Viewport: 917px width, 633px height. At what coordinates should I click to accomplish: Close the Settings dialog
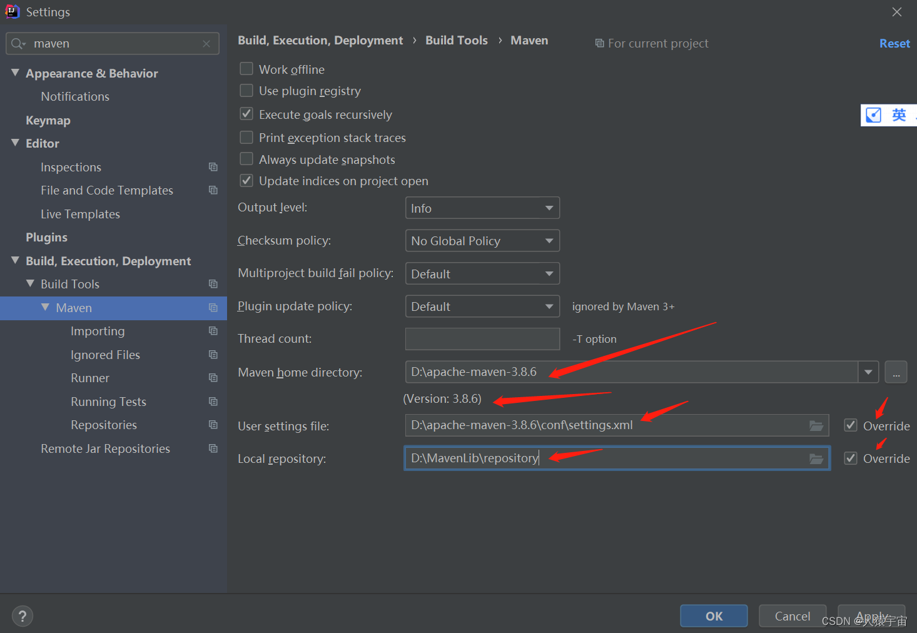(897, 12)
